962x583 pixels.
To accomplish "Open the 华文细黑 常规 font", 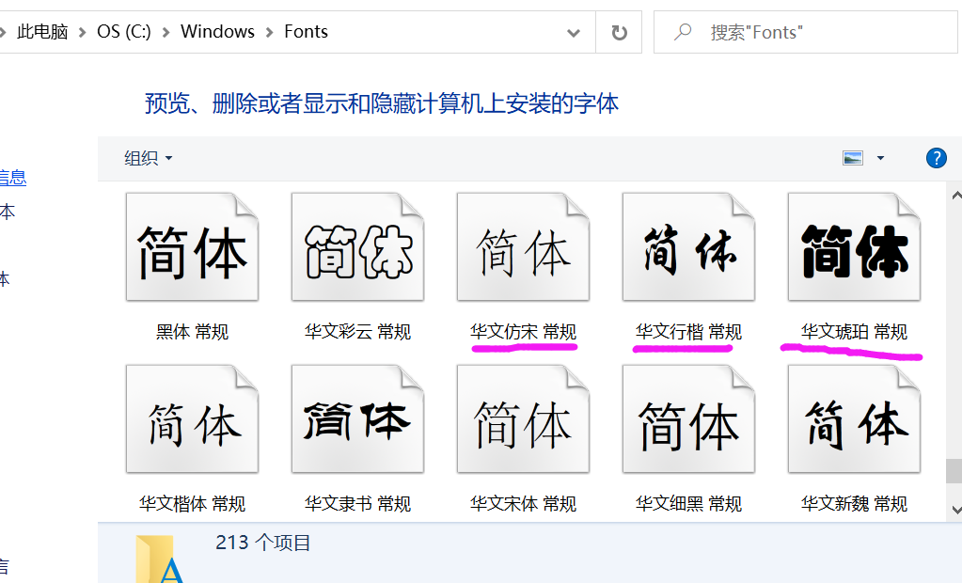I will pyautogui.click(x=688, y=418).
